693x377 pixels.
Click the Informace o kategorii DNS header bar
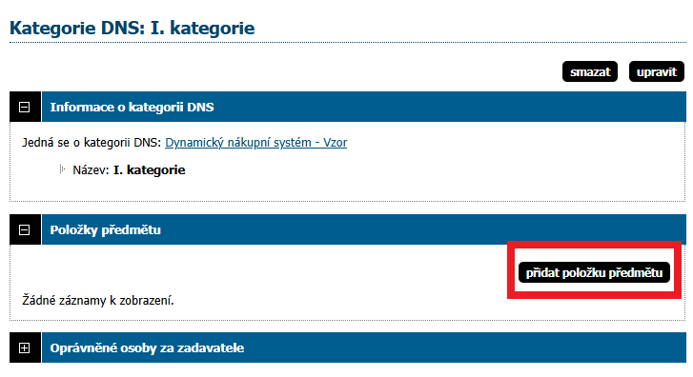pyautogui.click(x=364, y=107)
